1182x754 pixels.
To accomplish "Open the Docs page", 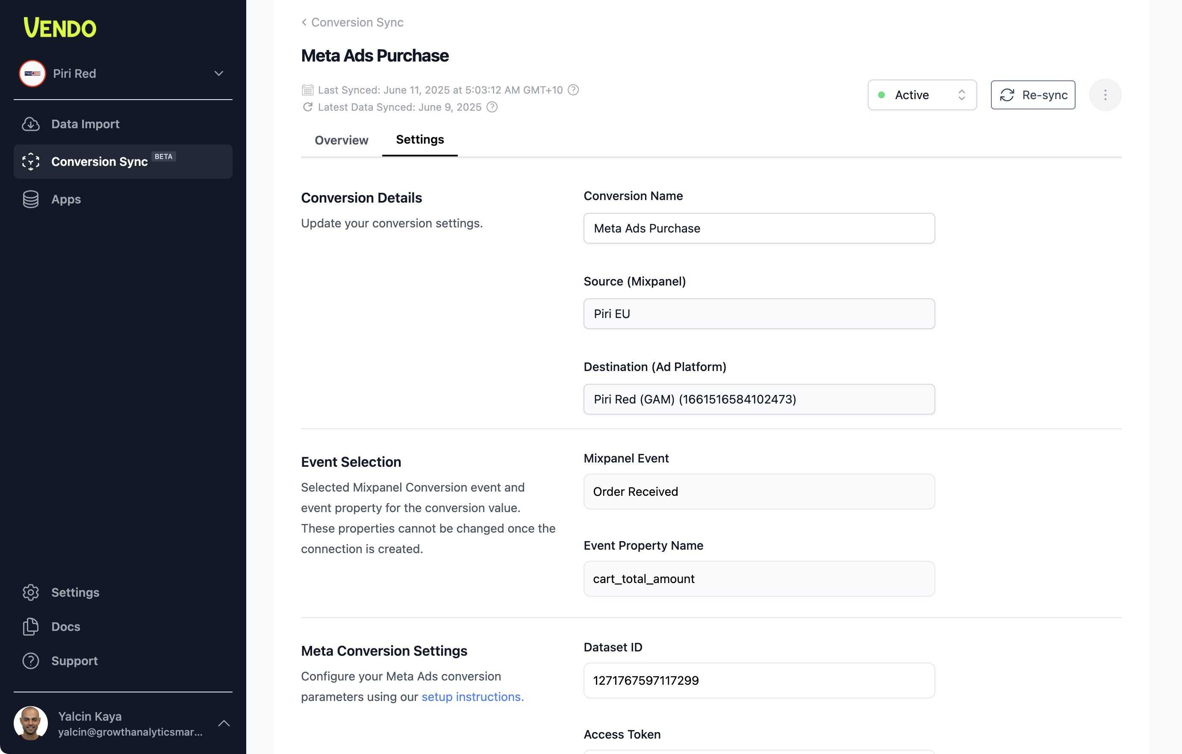I will coord(65,627).
